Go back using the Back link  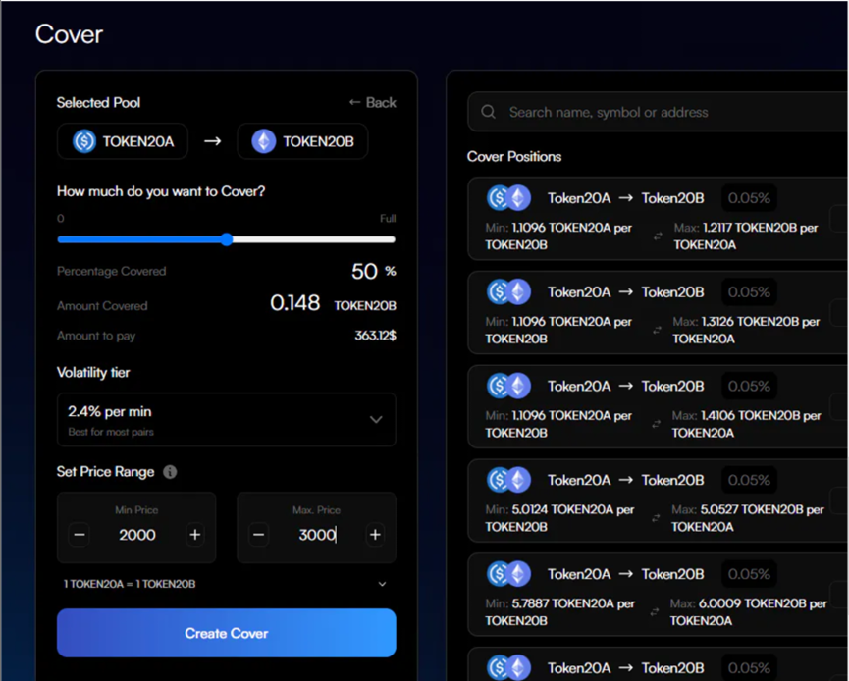[372, 102]
